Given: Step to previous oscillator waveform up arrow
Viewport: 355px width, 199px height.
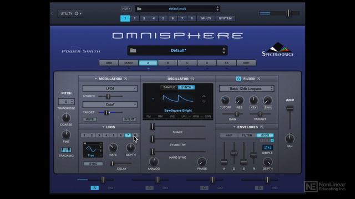Looking at the screenshot, I should coord(204,96).
